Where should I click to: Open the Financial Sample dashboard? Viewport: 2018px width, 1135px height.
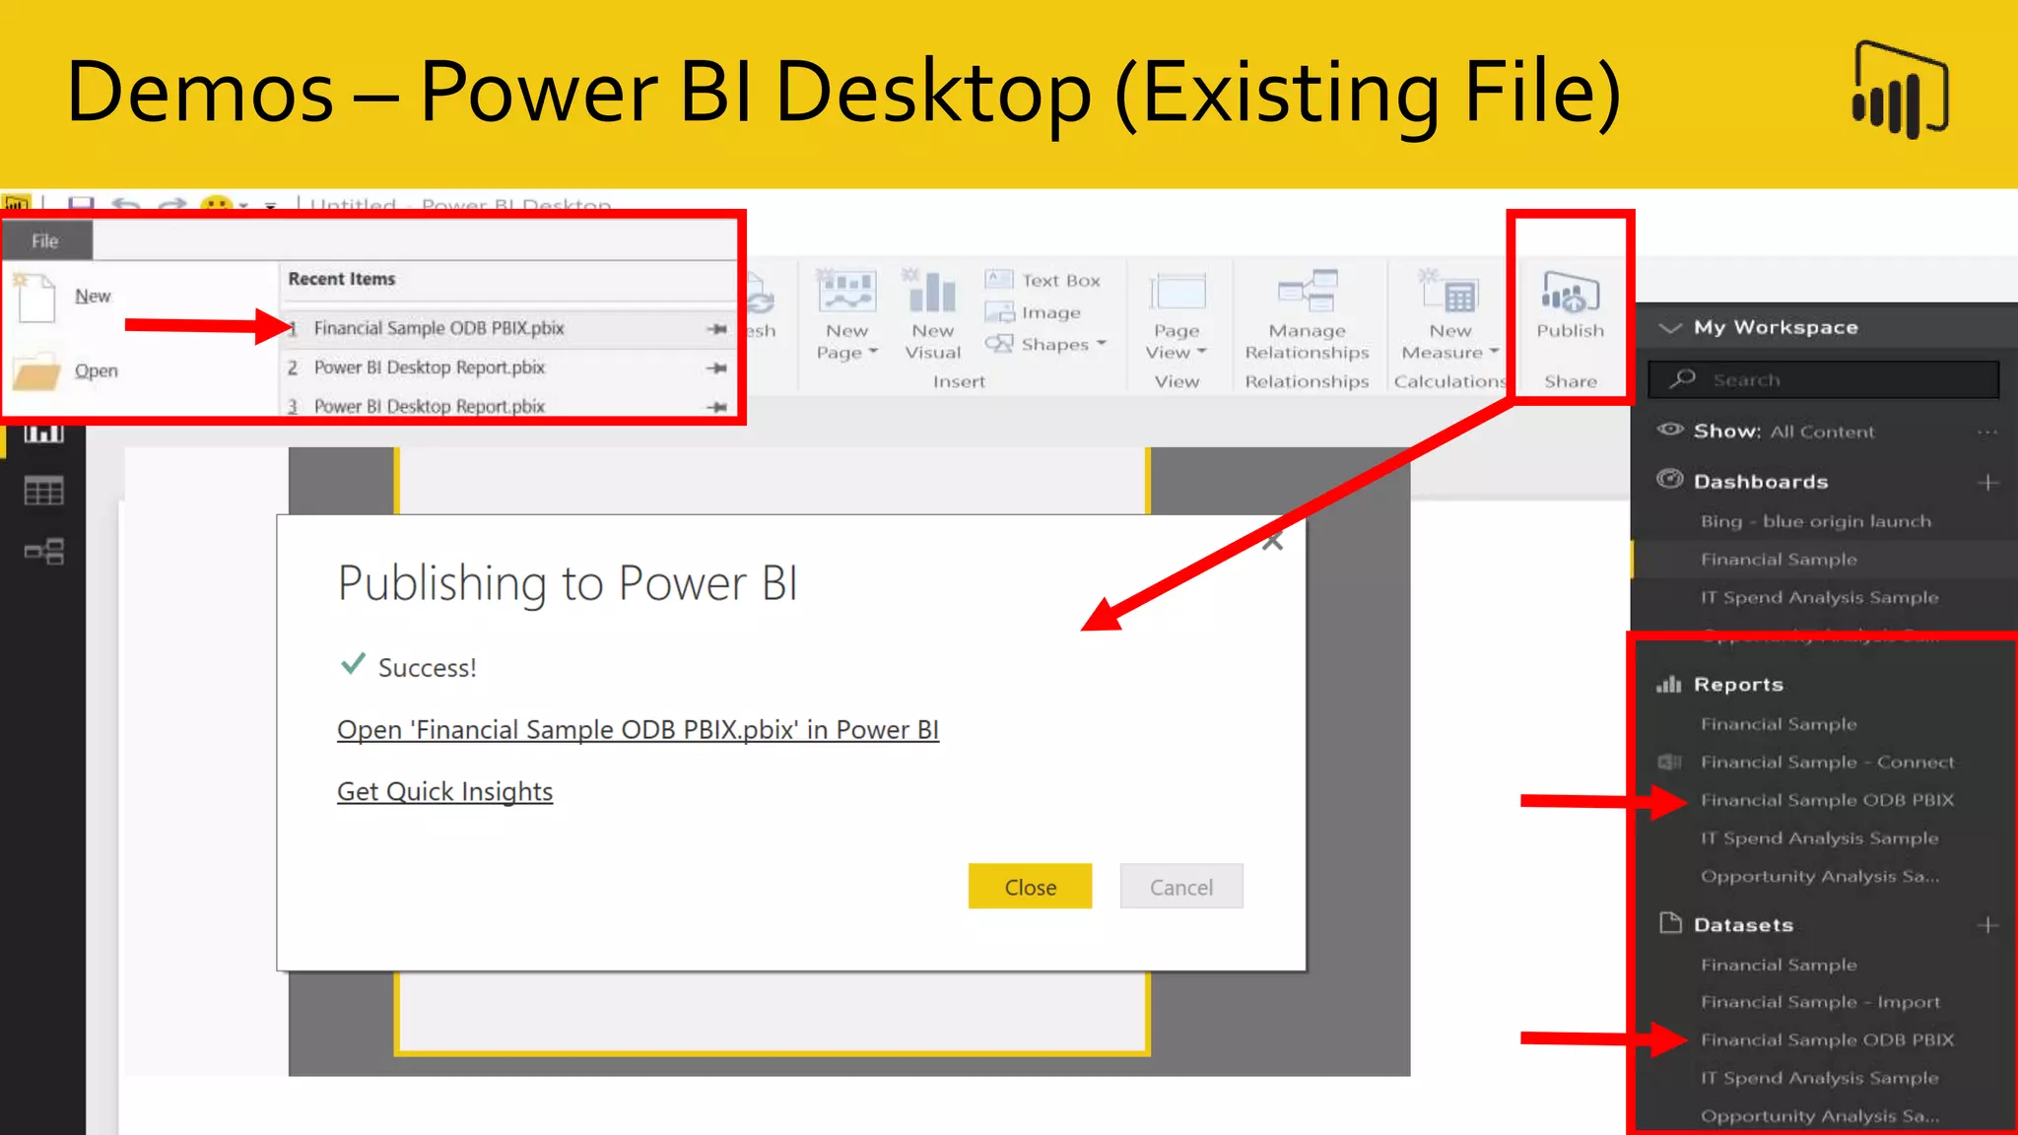1779,560
